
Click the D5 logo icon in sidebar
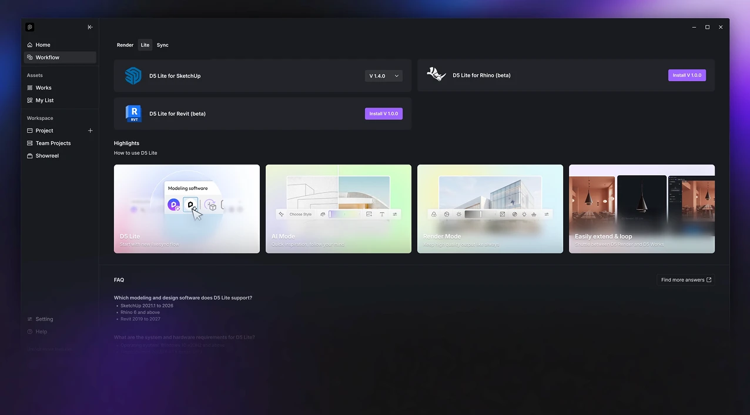[x=30, y=27]
